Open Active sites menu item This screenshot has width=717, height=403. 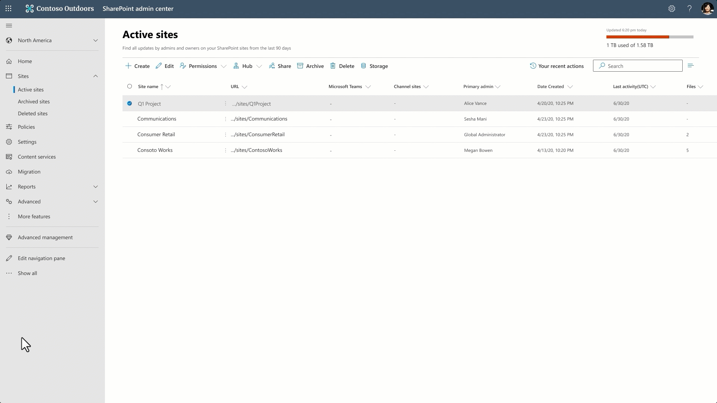click(x=31, y=89)
